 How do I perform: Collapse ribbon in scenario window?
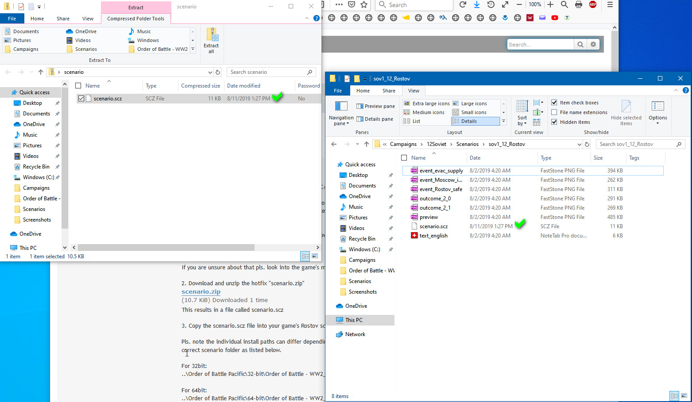pyautogui.click(x=307, y=18)
